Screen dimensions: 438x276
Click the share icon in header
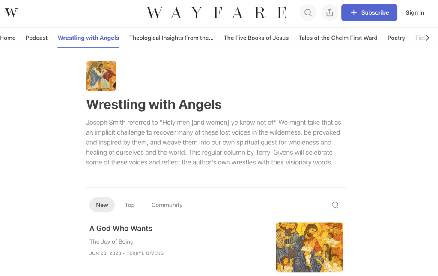329,13
